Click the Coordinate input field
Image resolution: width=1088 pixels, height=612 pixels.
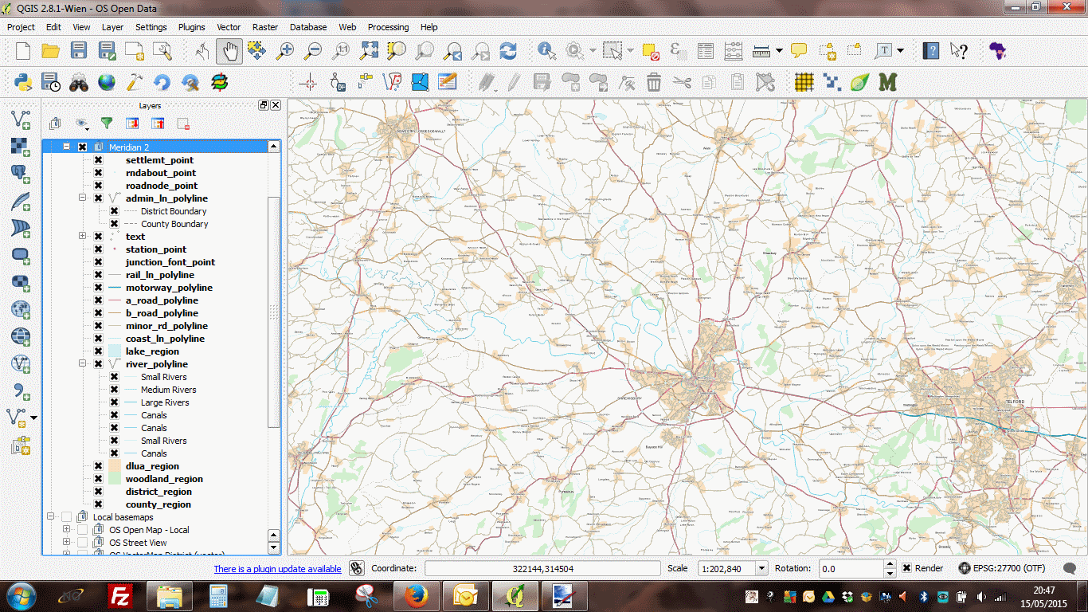click(x=542, y=568)
